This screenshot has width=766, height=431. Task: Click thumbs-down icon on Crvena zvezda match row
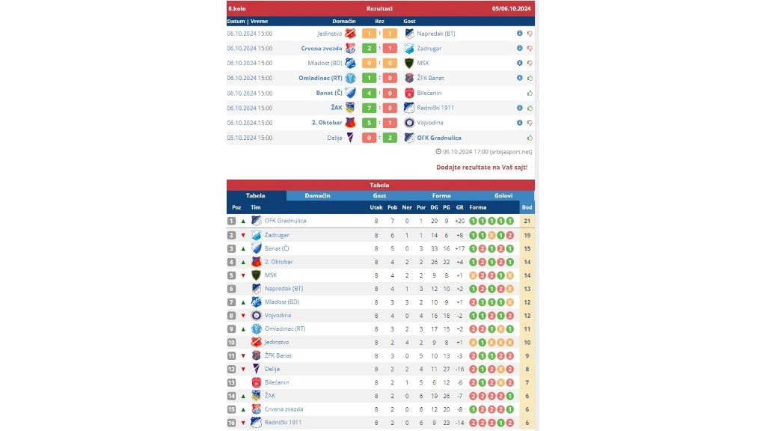[530, 49]
